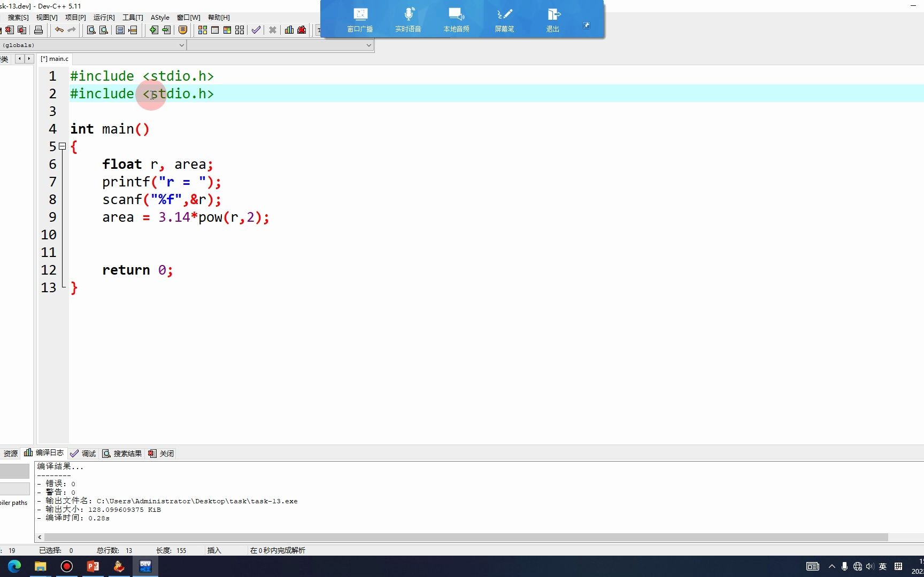Screen dimensions: 924x577
Task: Enable 本地音频 local audio
Action: tap(457, 20)
